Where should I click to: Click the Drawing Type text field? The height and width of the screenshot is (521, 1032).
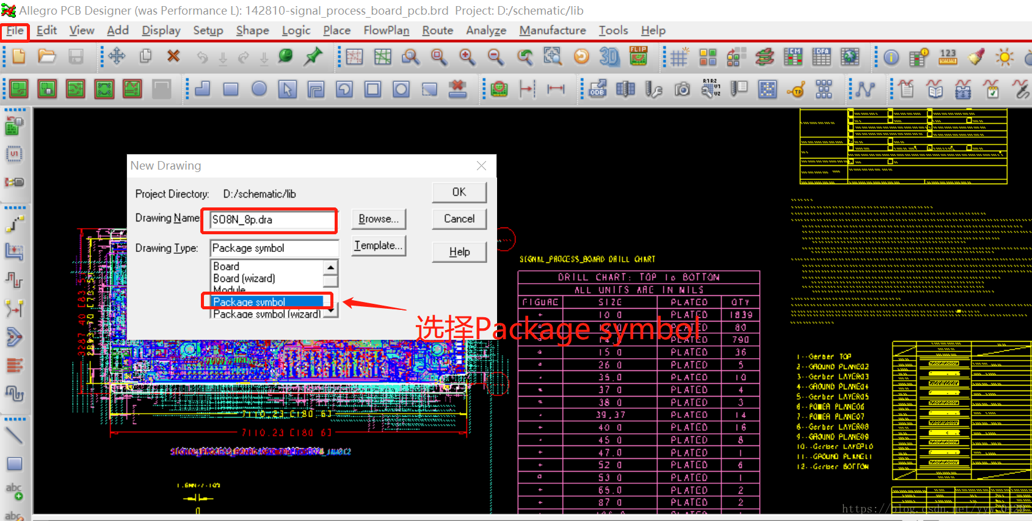(274, 248)
